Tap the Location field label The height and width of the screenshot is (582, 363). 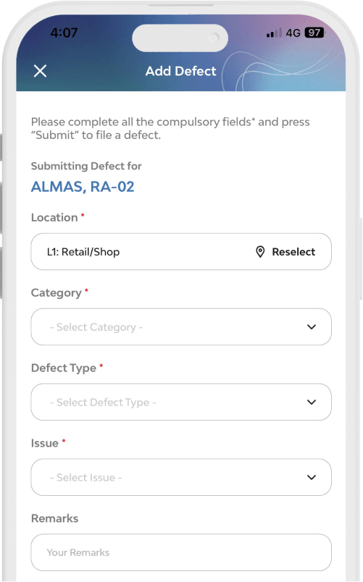(54, 217)
